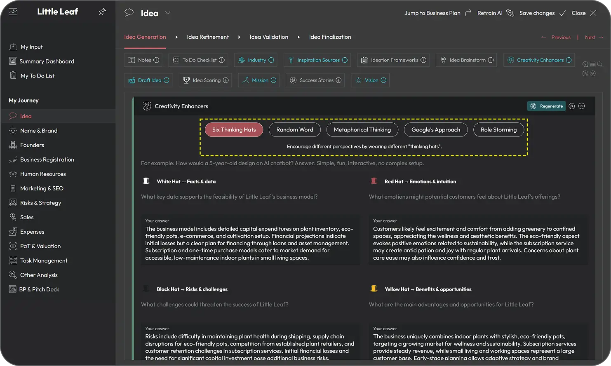Click the Retrain AI icon
The width and height of the screenshot is (611, 366).
(510, 13)
